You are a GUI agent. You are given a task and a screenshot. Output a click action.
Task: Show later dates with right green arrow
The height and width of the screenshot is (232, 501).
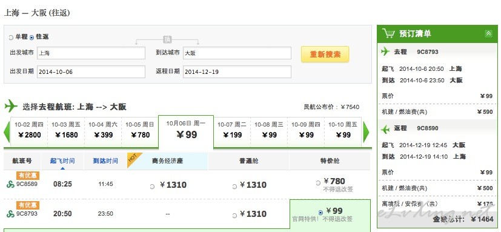tap(366, 132)
